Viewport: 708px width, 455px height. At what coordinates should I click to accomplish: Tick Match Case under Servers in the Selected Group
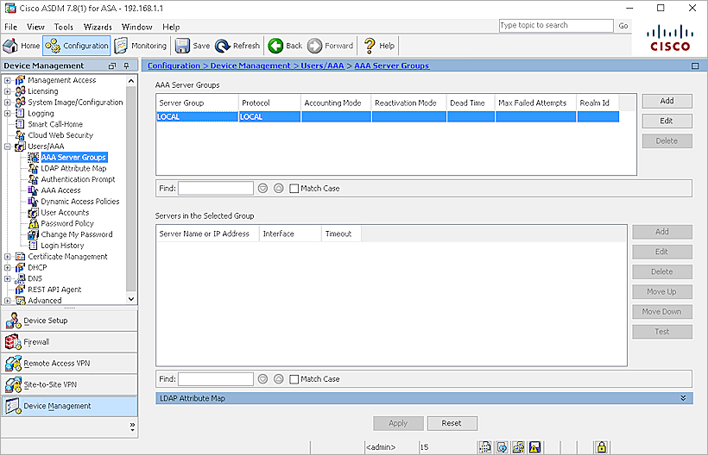click(294, 379)
